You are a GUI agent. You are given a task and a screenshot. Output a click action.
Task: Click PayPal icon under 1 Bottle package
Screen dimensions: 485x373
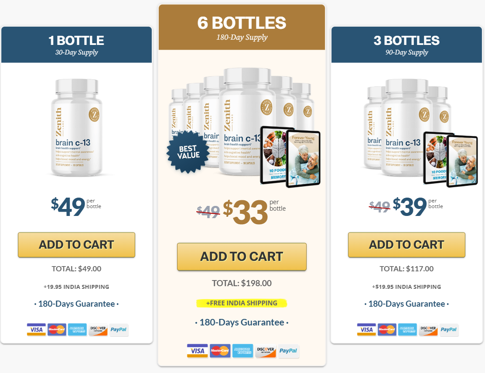119,329
